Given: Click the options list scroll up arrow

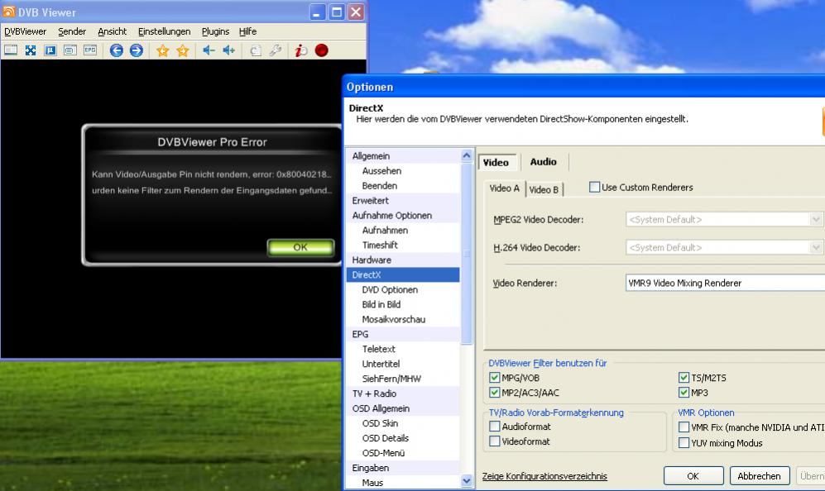Looking at the screenshot, I should pos(466,155).
